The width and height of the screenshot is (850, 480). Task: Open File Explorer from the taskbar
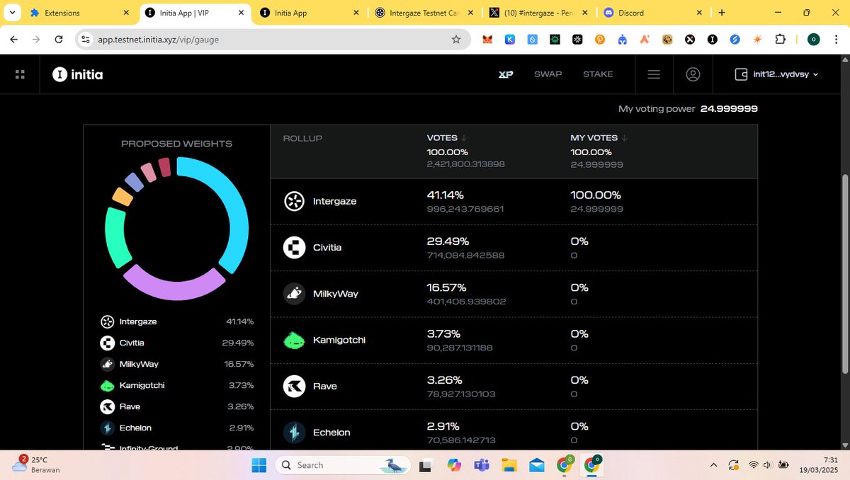point(509,465)
